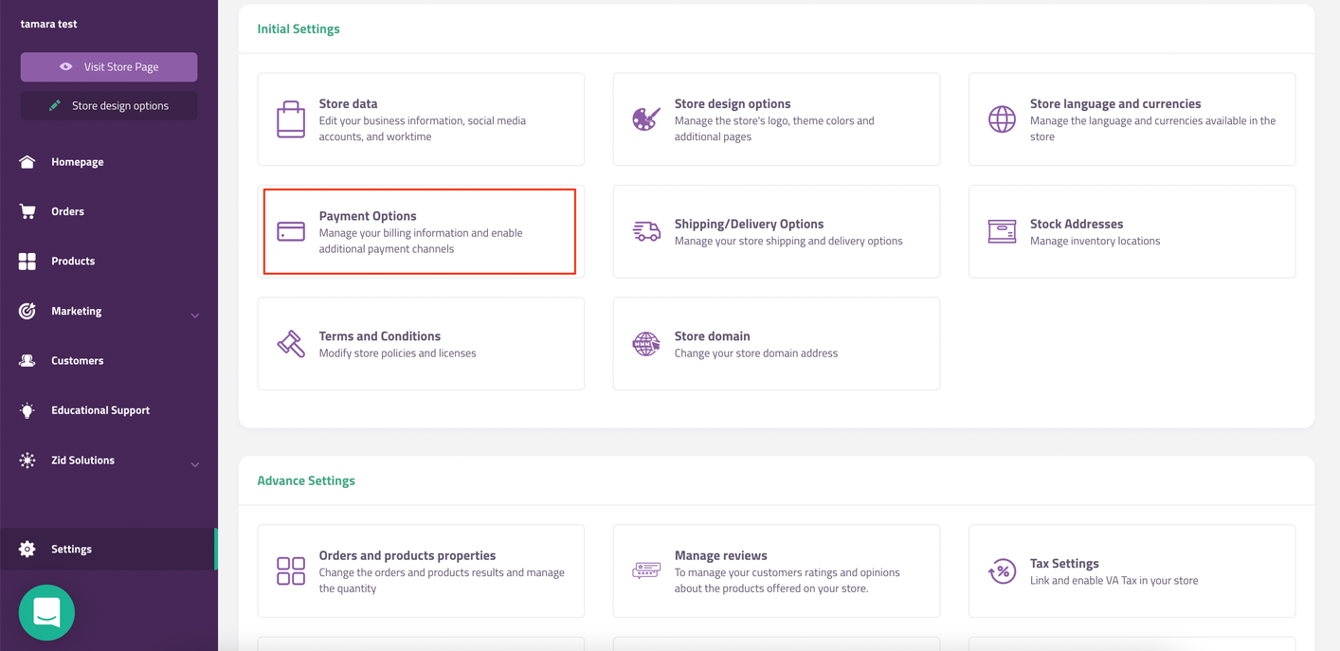This screenshot has width=1340, height=651.
Task: Expand the Marketing submenu chevron
Action: click(x=195, y=315)
